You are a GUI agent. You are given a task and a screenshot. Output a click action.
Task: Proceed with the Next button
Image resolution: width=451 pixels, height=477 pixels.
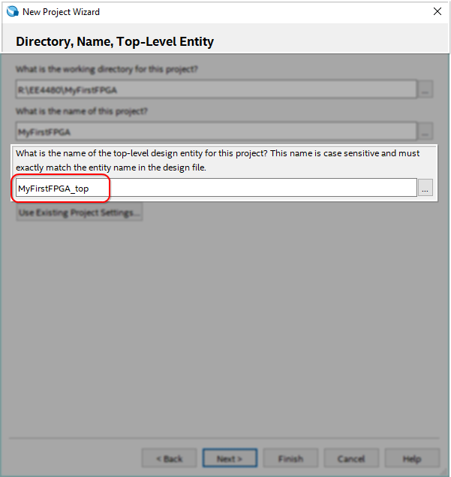230,458
